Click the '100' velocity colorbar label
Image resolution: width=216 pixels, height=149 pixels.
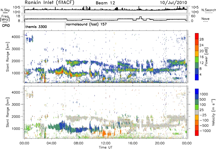click(x=203, y=105)
